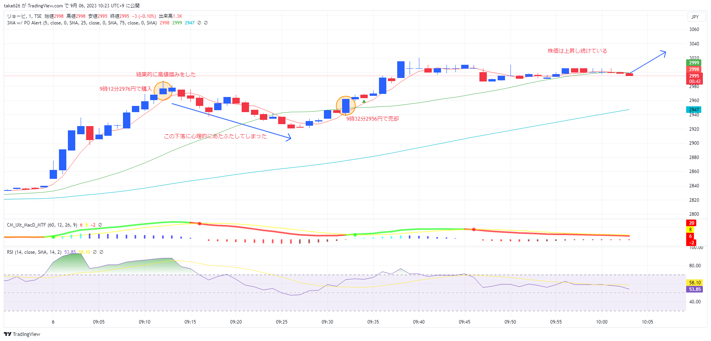Click the ∅ icon in CM_Ult_MacD_MTF legend
711x341 pixels.
pos(100,225)
